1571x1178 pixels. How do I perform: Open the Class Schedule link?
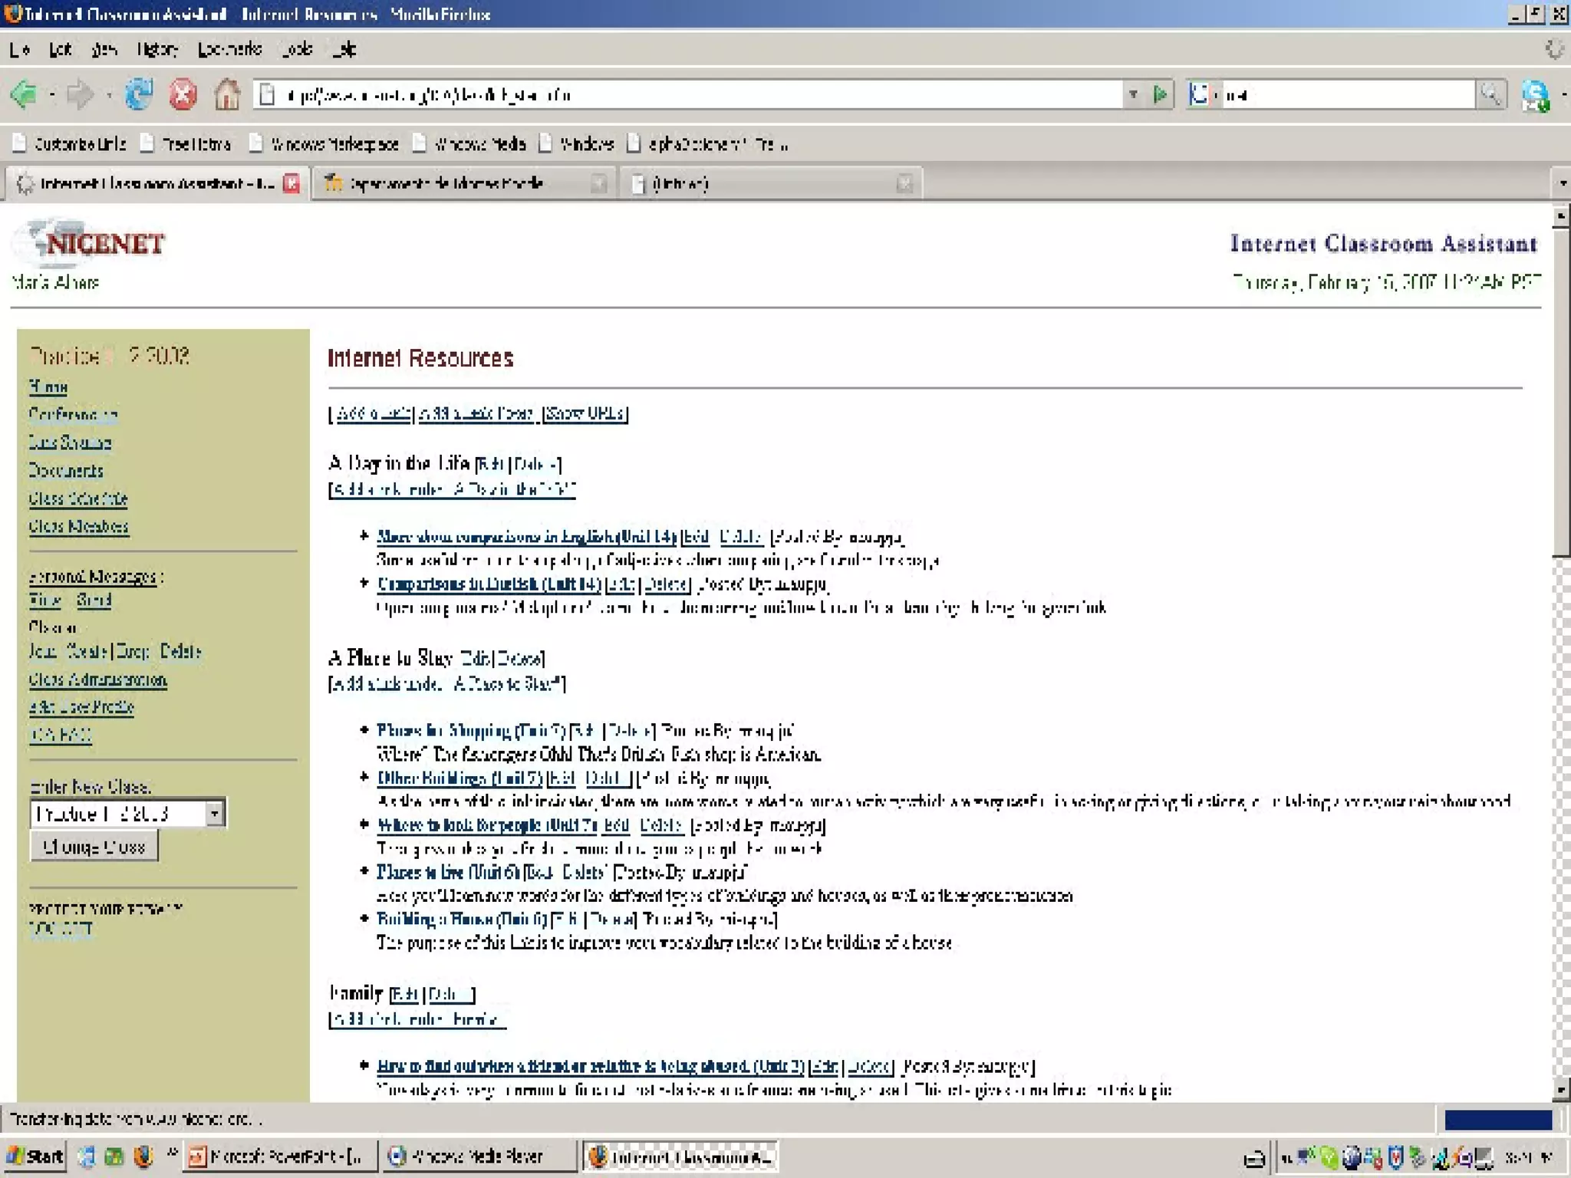click(x=78, y=499)
